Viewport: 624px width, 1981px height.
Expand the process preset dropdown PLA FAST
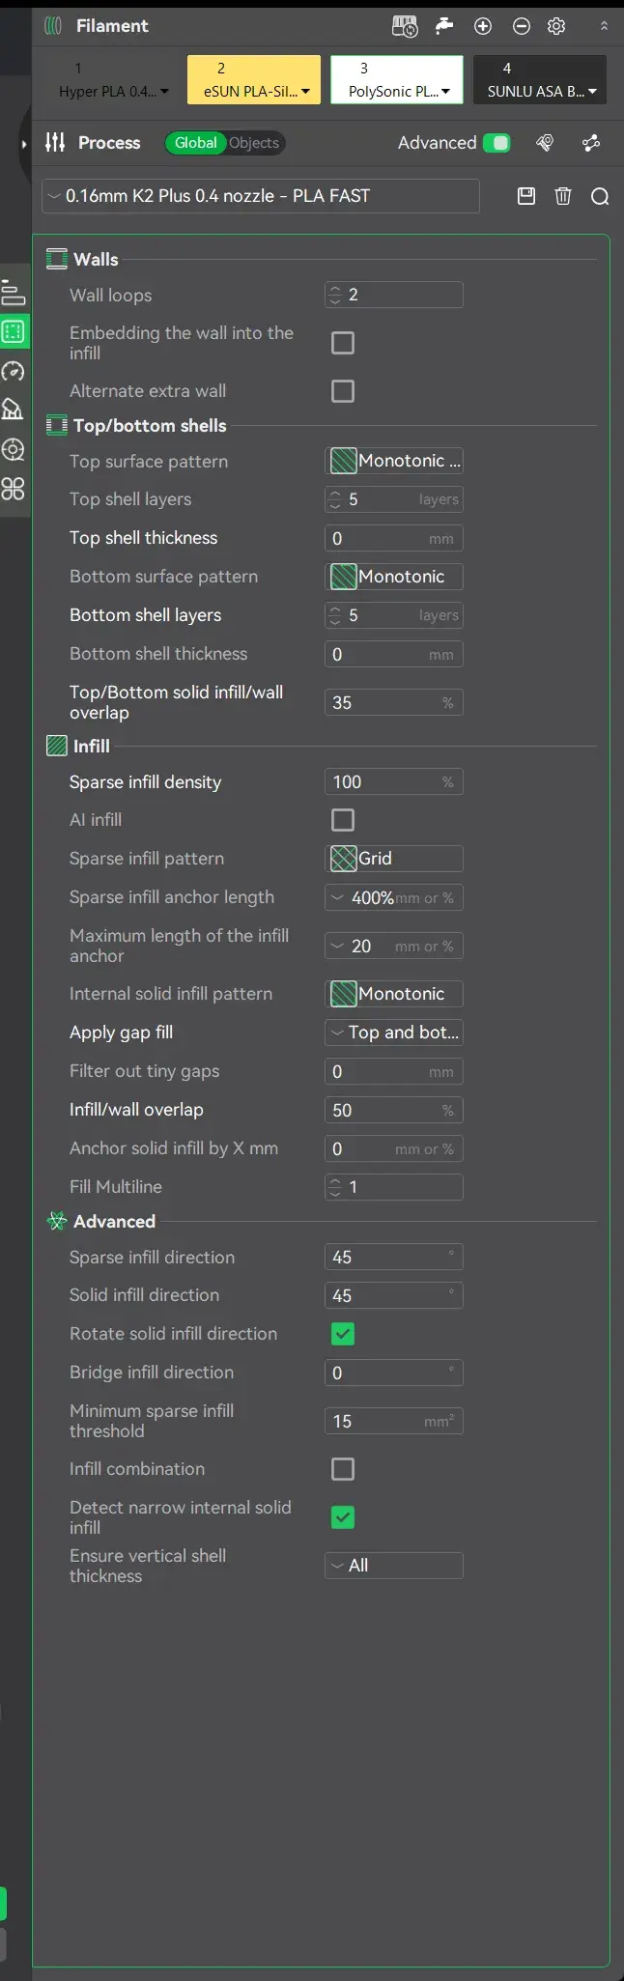point(261,196)
